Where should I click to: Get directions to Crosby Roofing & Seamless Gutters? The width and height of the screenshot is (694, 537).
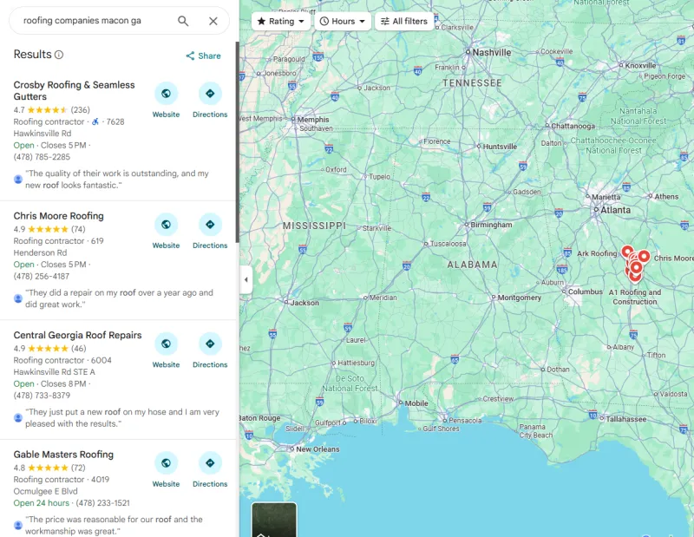[210, 94]
